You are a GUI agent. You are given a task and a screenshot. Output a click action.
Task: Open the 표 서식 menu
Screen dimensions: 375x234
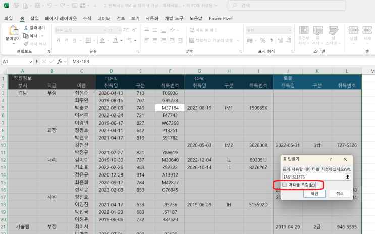317,35
